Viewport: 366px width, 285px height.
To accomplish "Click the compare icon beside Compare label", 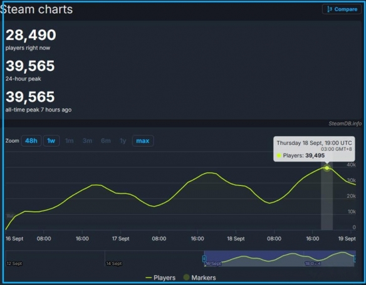I will tap(330, 9).
